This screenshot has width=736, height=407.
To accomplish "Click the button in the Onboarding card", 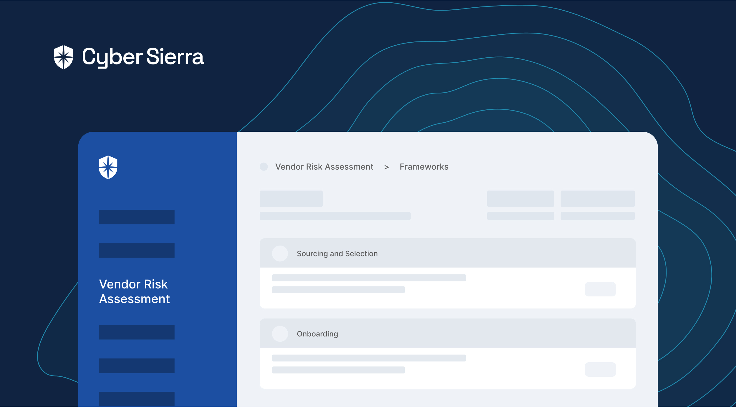I will point(600,370).
